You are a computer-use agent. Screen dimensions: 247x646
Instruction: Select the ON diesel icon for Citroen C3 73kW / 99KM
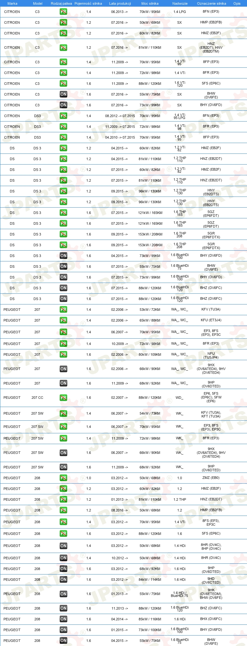(63, 105)
